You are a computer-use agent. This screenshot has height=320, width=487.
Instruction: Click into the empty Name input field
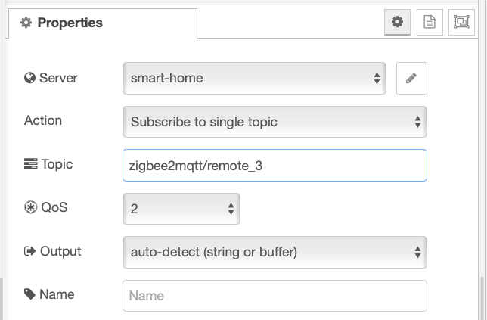coord(275,296)
